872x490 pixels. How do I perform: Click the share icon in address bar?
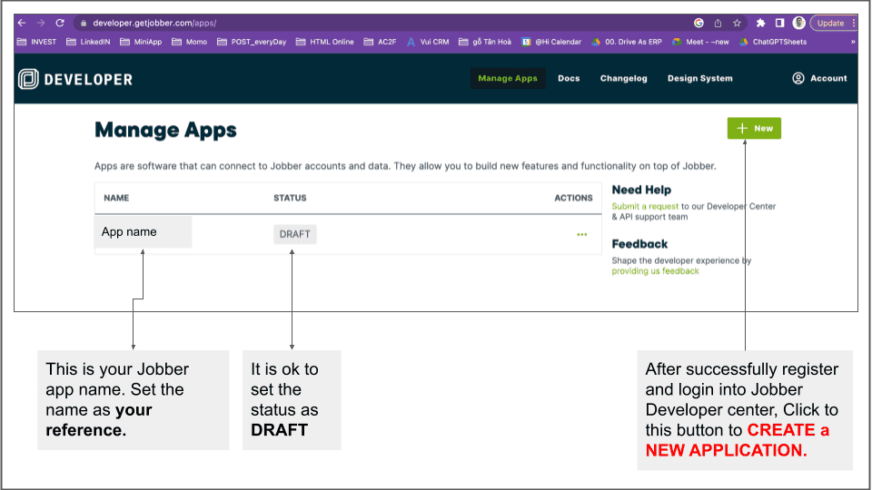coord(718,23)
